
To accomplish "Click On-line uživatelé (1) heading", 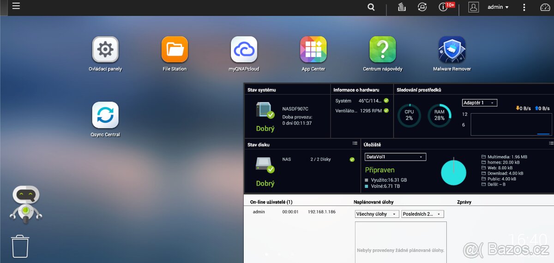I will pos(271,202).
